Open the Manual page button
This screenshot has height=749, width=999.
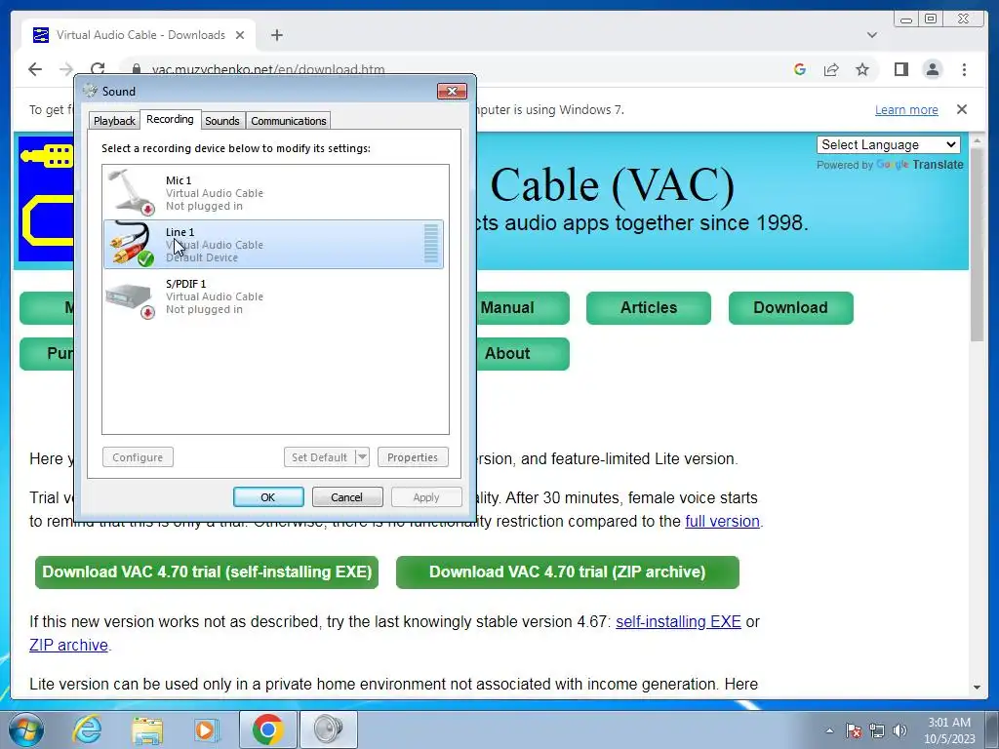pyautogui.click(x=523, y=307)
